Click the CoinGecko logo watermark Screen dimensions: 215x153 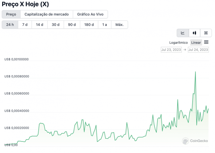click(195, 141)
